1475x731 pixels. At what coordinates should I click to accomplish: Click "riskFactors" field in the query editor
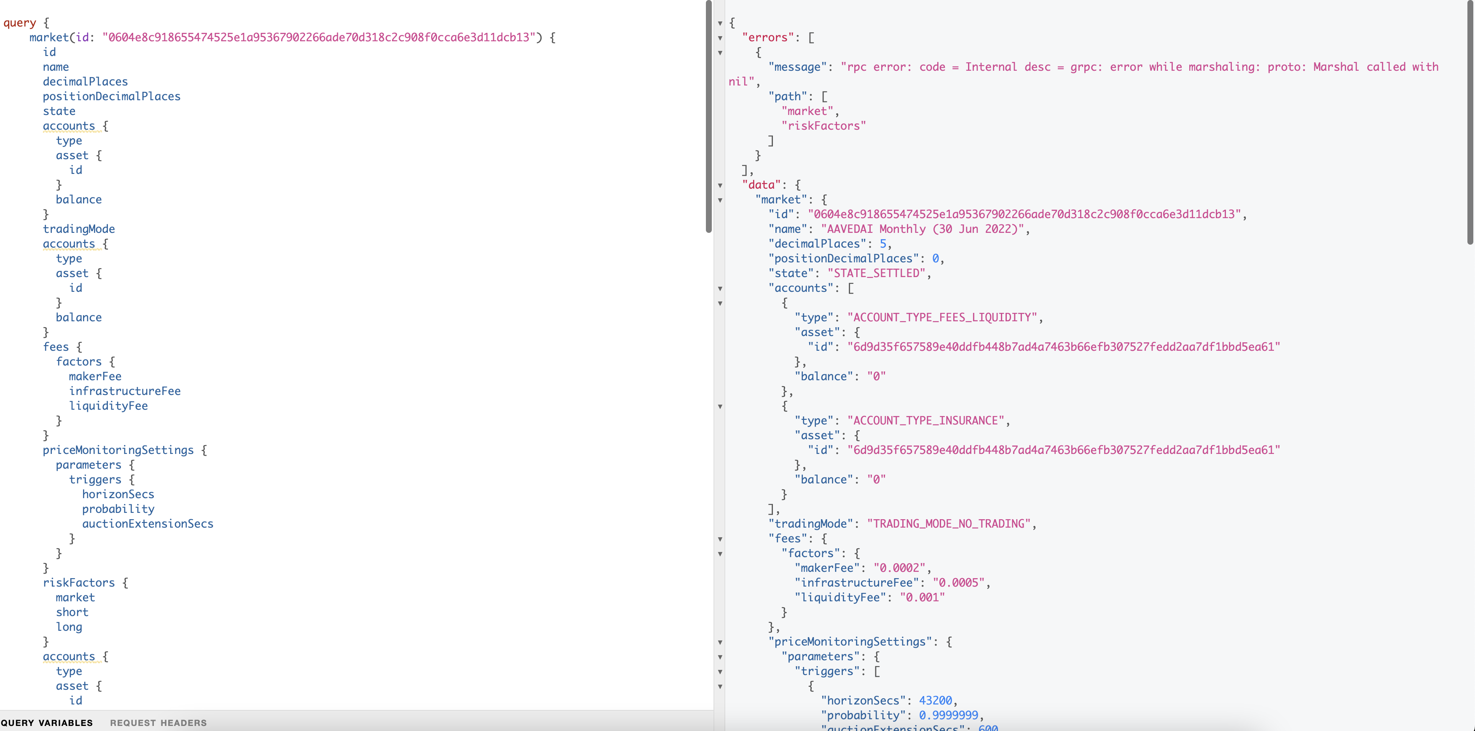coord(79,583)
